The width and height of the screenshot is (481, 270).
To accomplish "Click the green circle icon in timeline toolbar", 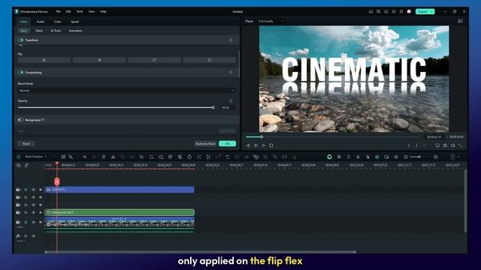I will 329,157.
